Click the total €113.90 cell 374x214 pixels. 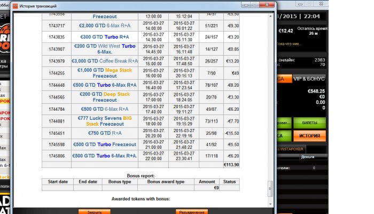pos(231,165)
